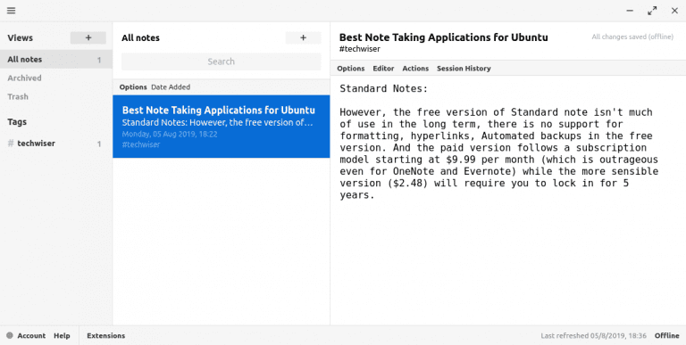The image size is (686, 345).
Task: Open the editor Options menu
Action: click(x=351, y=69)
